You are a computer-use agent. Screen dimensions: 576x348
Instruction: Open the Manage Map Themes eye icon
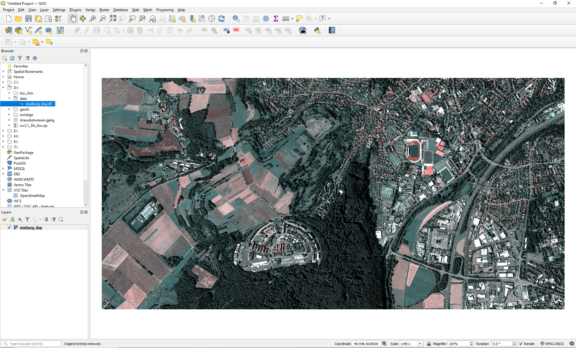(x=20, y=219)
